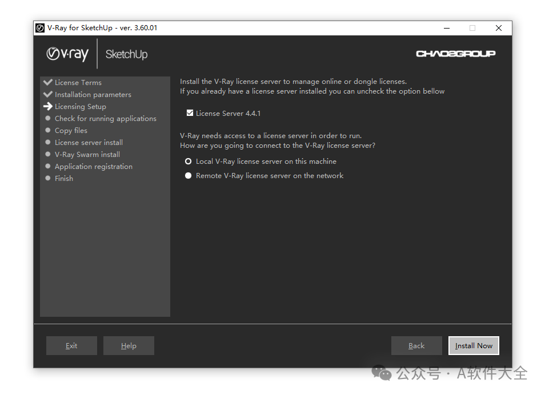This screenshot has width=545, height=395.
Task: Open the Help button
Action: [129, 346]
